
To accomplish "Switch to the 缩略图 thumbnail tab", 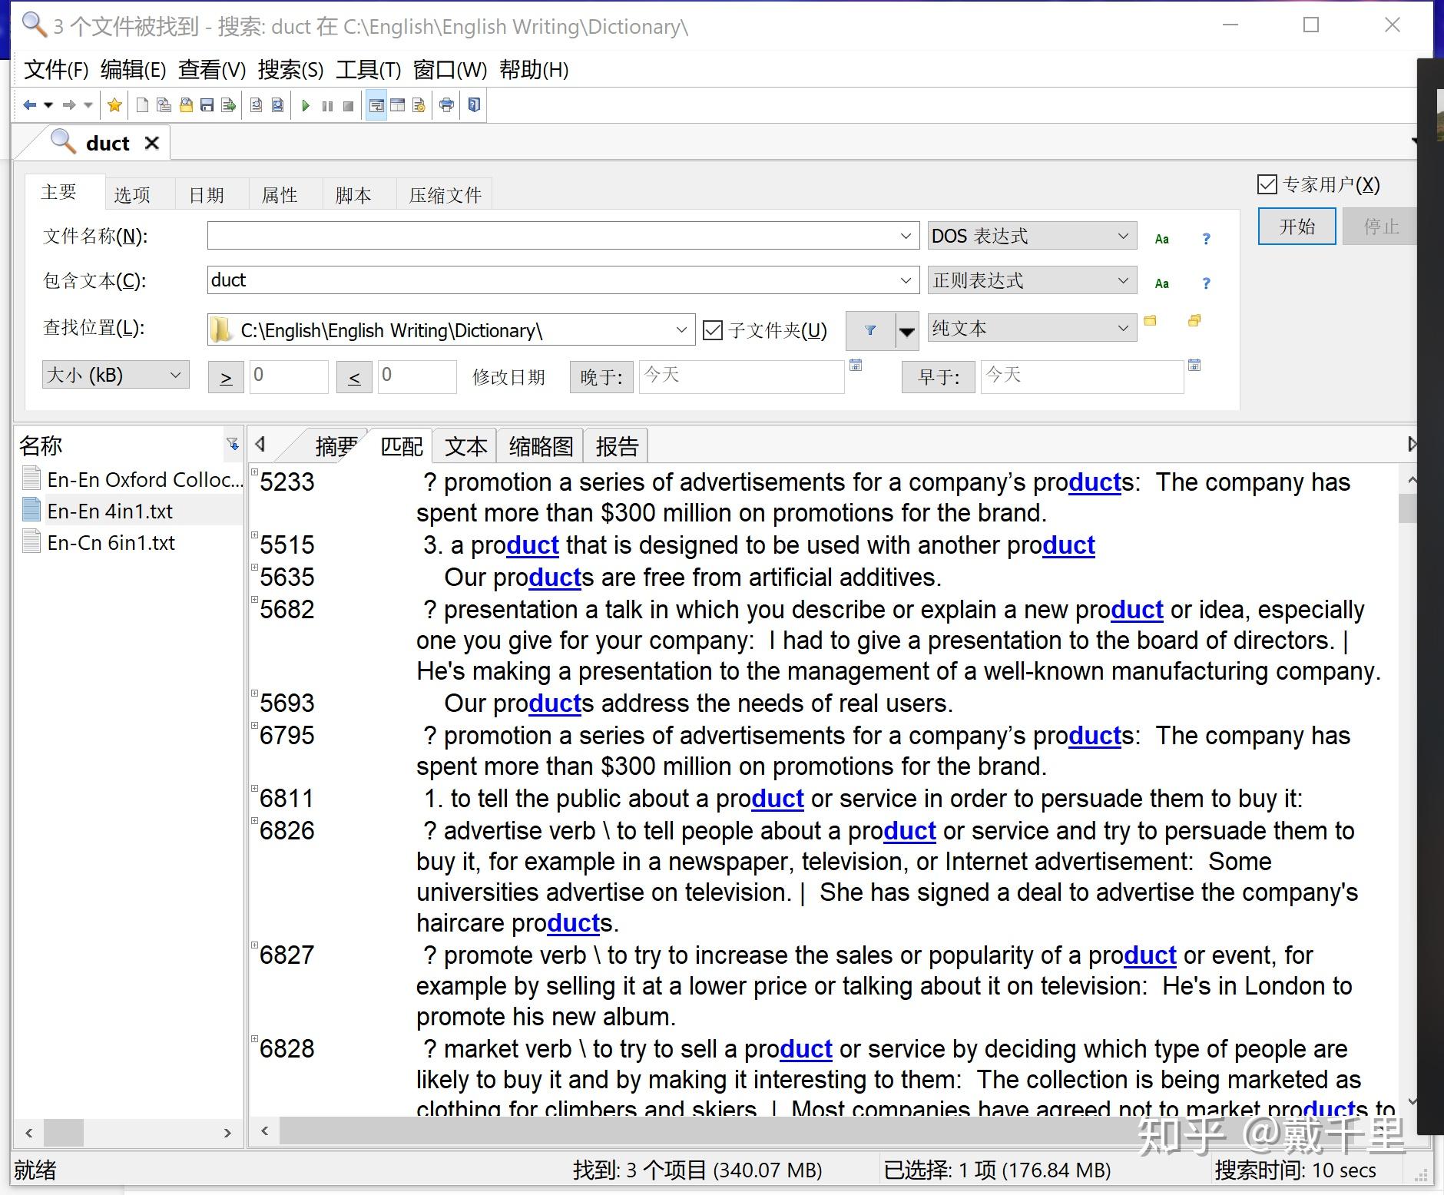I will tap(541, 446).
